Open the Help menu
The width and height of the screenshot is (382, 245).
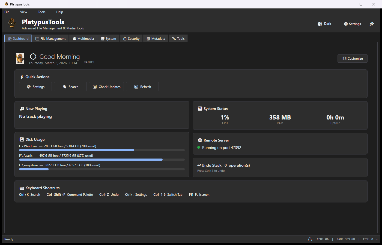point(59,12)
